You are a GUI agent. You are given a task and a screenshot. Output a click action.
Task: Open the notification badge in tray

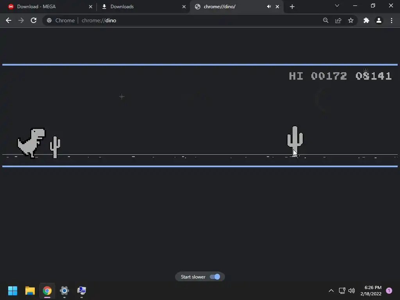click(389, 291)
